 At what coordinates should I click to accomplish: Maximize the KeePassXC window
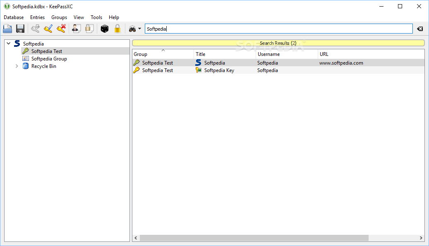[x=400, y=6]
